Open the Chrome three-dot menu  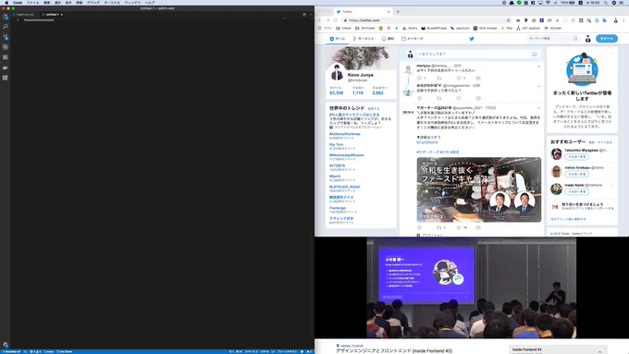point(624,20)
